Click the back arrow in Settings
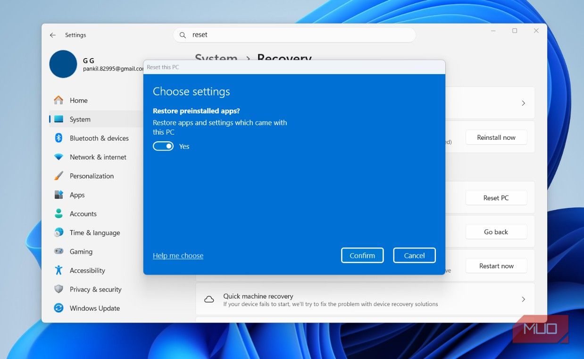This screenshot has width=584, height=359. [x=53, y=35]
